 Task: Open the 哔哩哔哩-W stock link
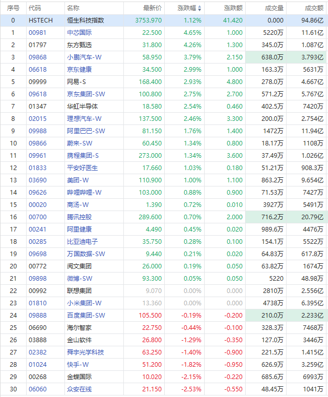[x=84, y=193]
